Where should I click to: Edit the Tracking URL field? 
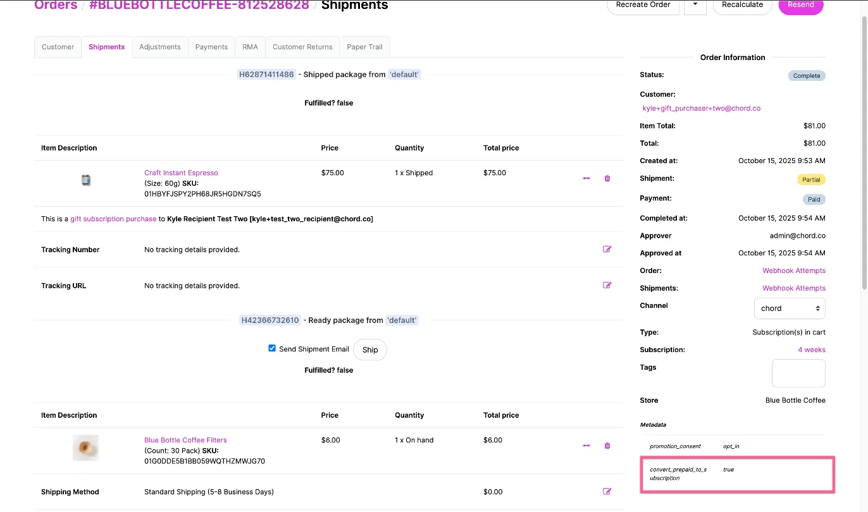coord(607,285)
